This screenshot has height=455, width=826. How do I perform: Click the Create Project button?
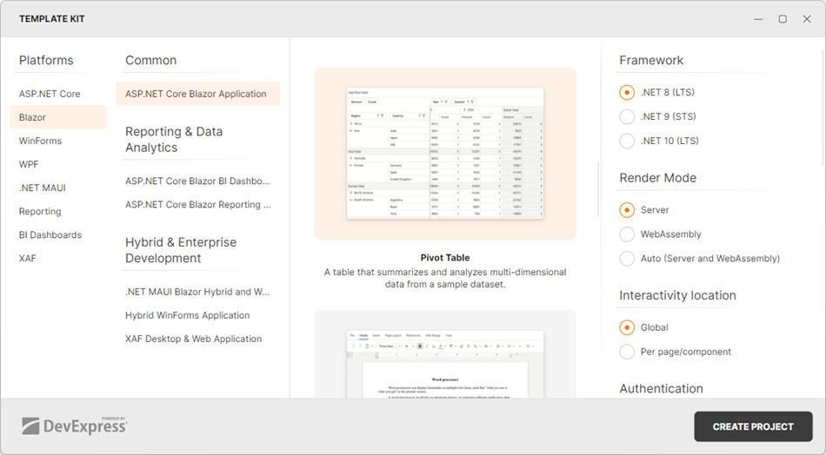pyautogui.click(x=753, y=426)
